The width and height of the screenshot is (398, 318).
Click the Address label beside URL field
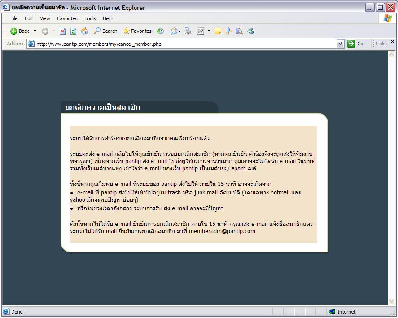[16, 44]
